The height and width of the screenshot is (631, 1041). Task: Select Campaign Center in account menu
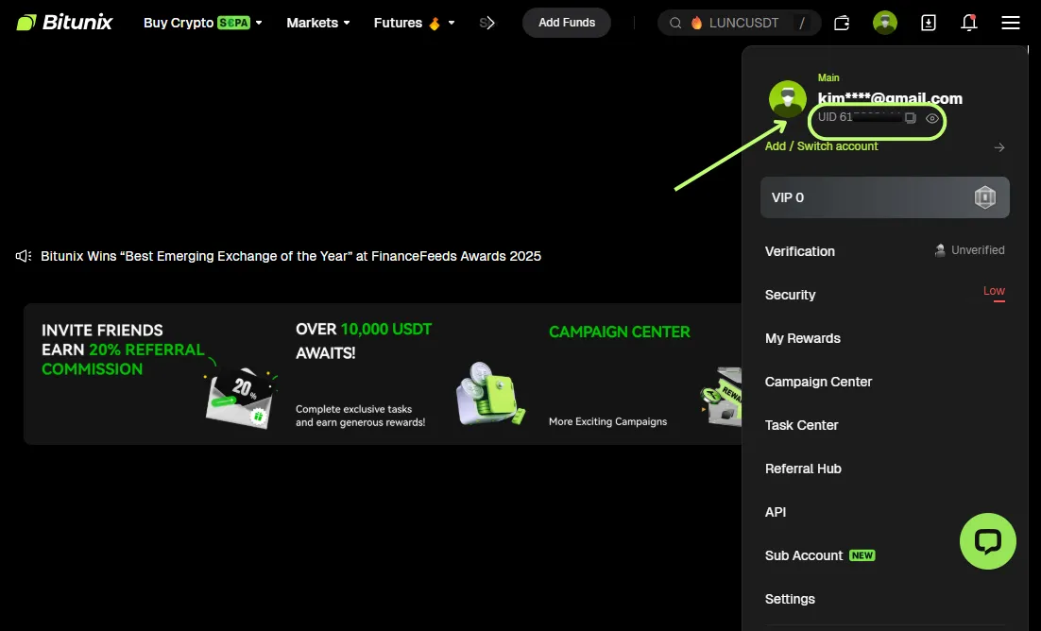point(818,382)
